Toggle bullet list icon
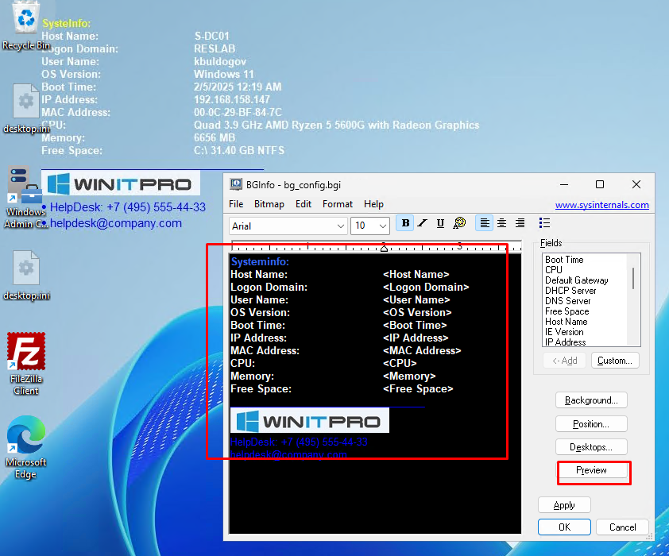Image resolution: width=669 pixels, height=556 pixels. (x=544, y=223)
